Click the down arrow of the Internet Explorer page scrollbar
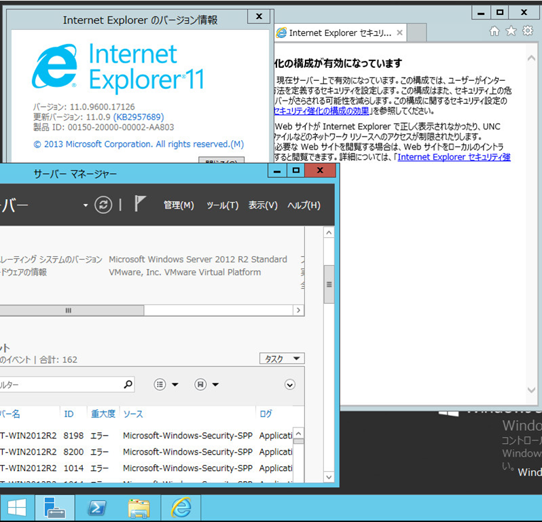The width and height of the screenshot is (542, 522). click(531, 390)
